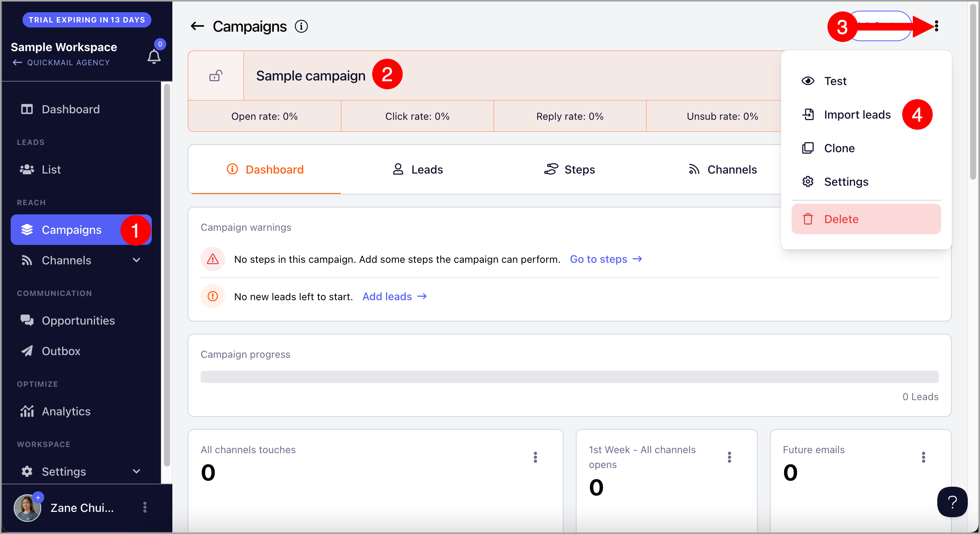Click the sidebar scrollbar
The image size is (980, 534).
coord(167,275)
